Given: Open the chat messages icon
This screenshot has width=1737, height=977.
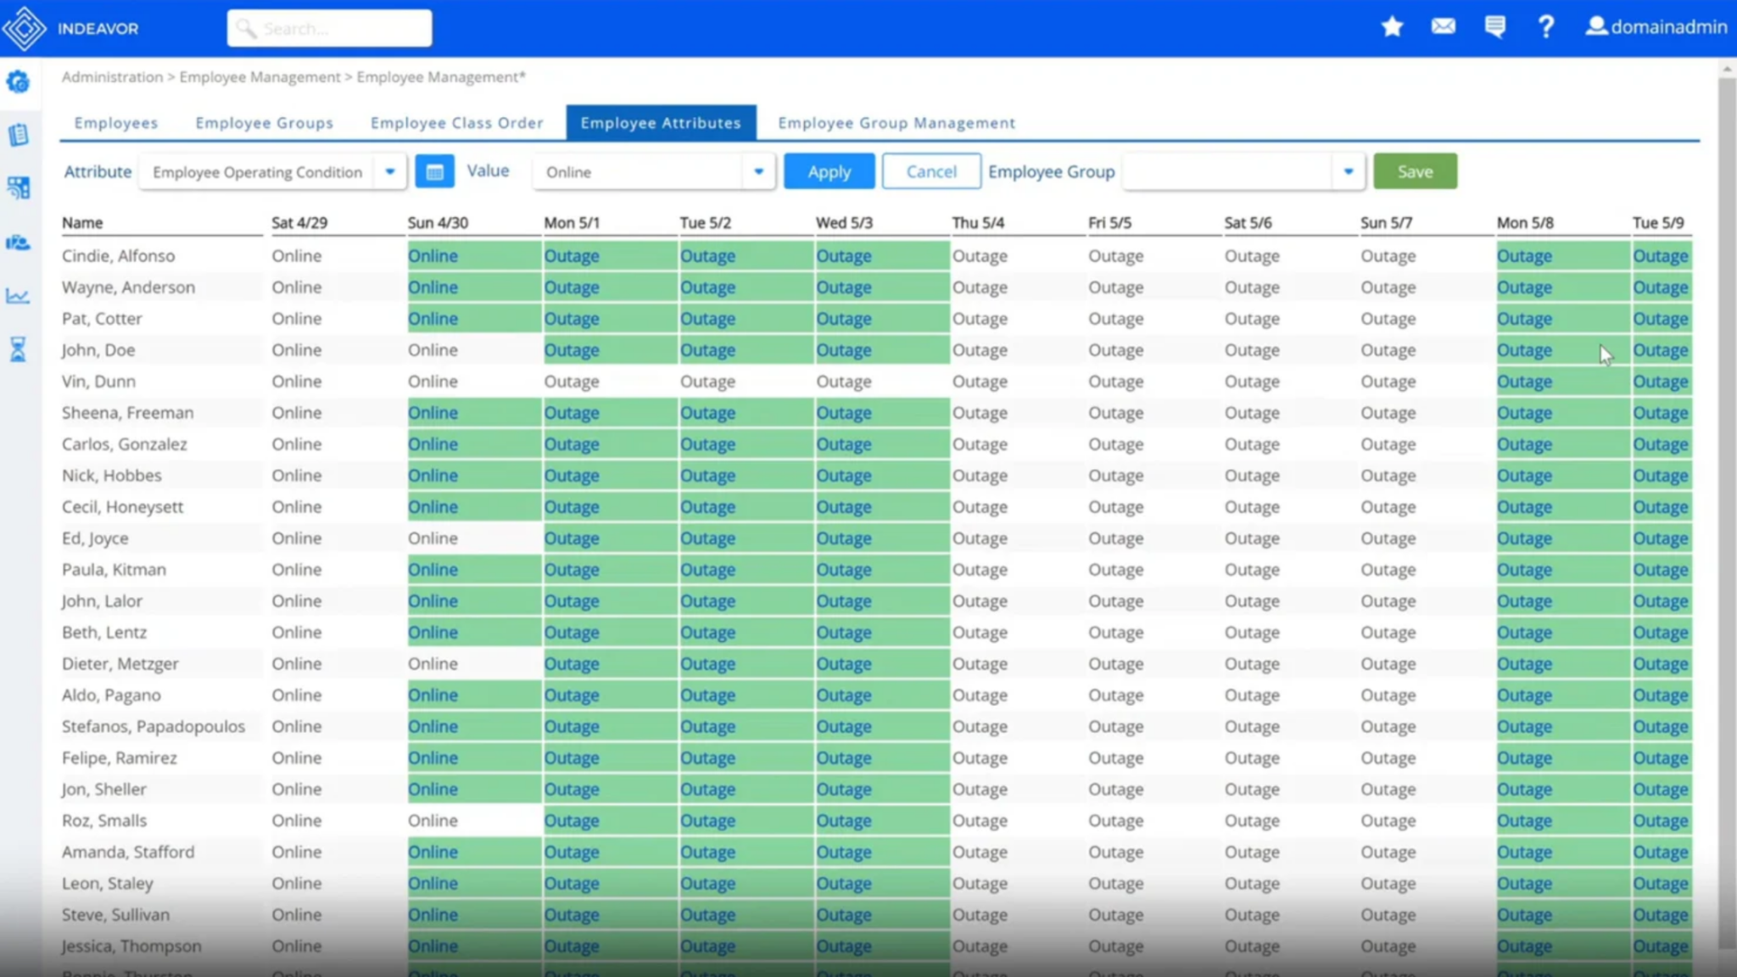Looking at the screenshot, I should tap(1494, 27).
